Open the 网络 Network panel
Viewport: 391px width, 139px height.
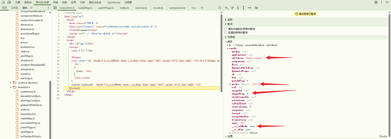tap(55, 2)
